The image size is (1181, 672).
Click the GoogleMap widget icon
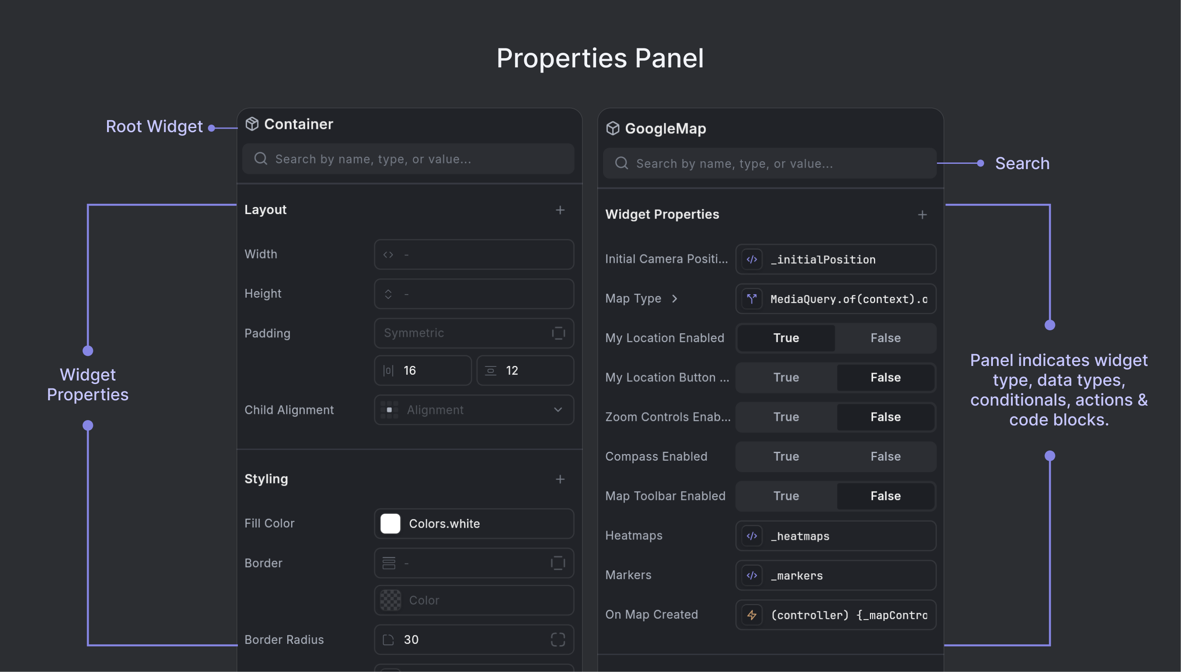point(614,129)
